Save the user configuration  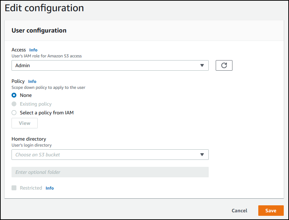[x=271, y=210]
